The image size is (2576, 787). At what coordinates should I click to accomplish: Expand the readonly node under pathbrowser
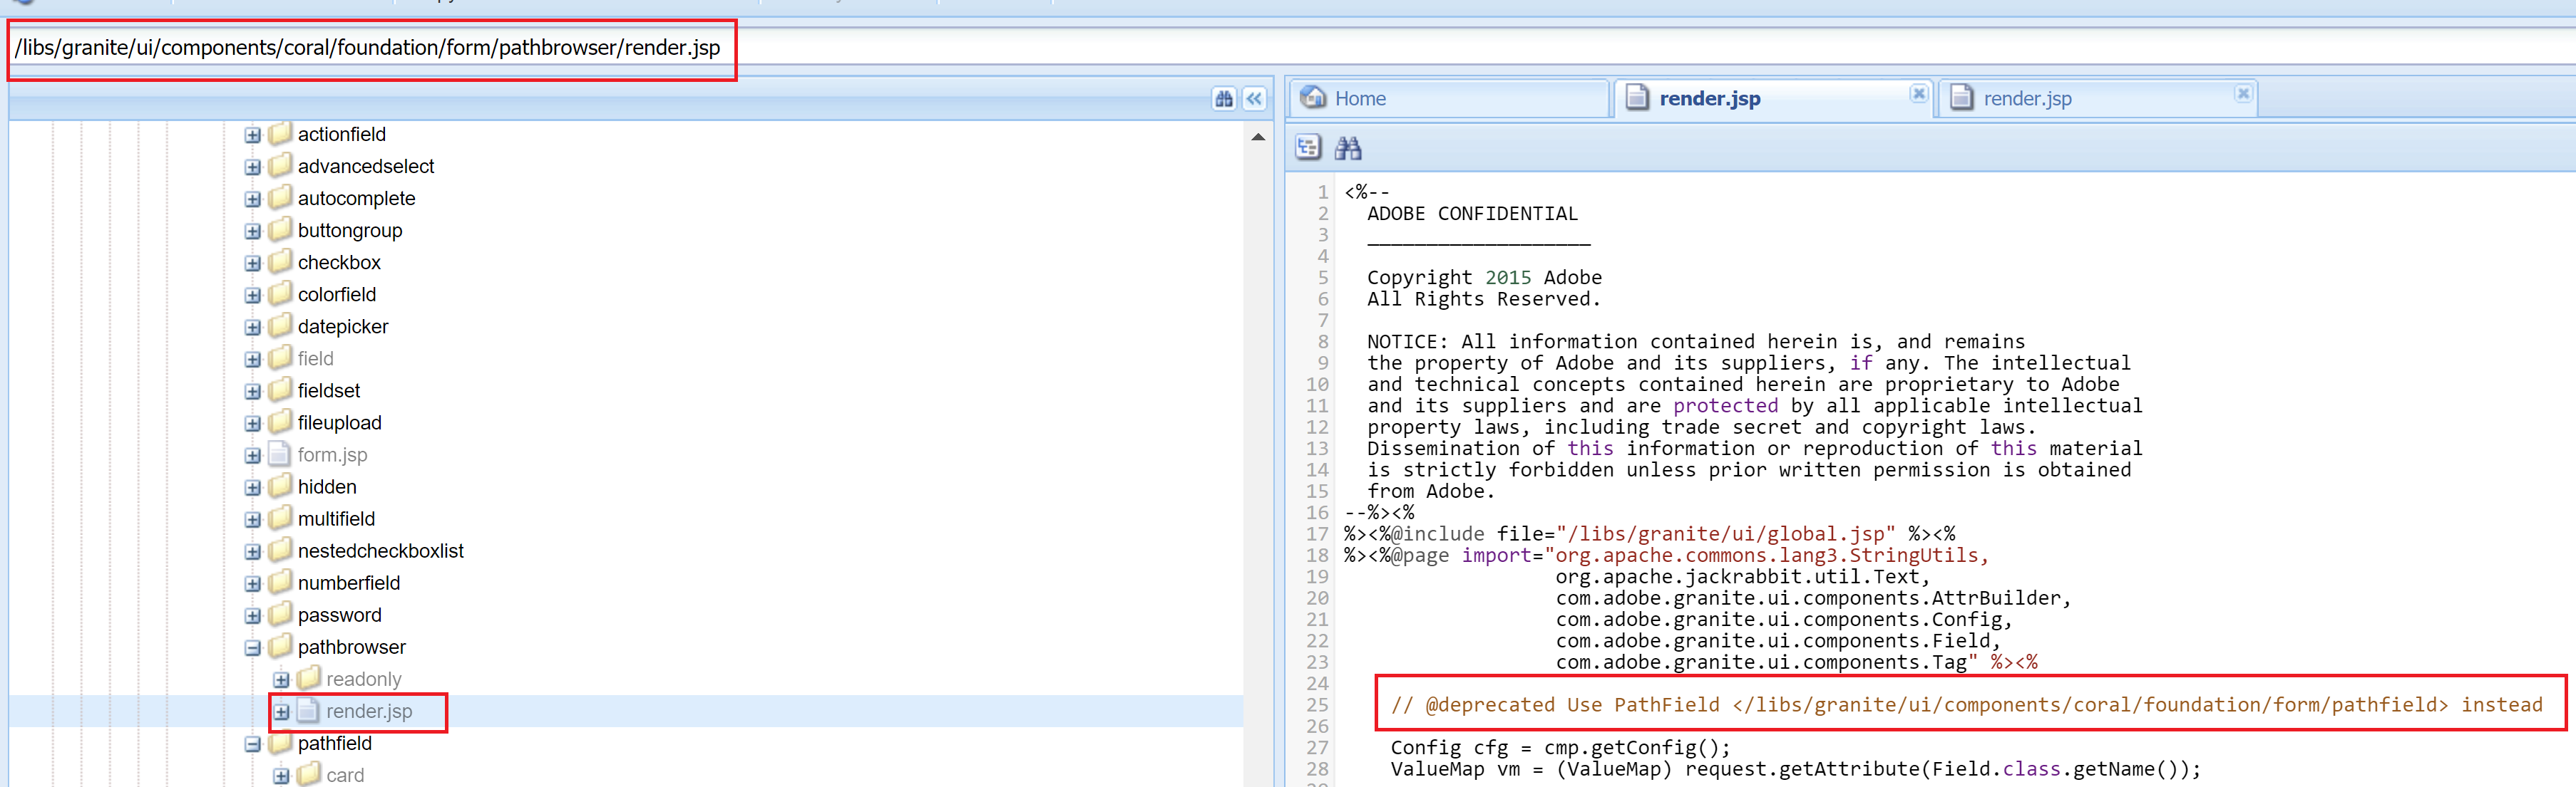[x=282, y=678]
